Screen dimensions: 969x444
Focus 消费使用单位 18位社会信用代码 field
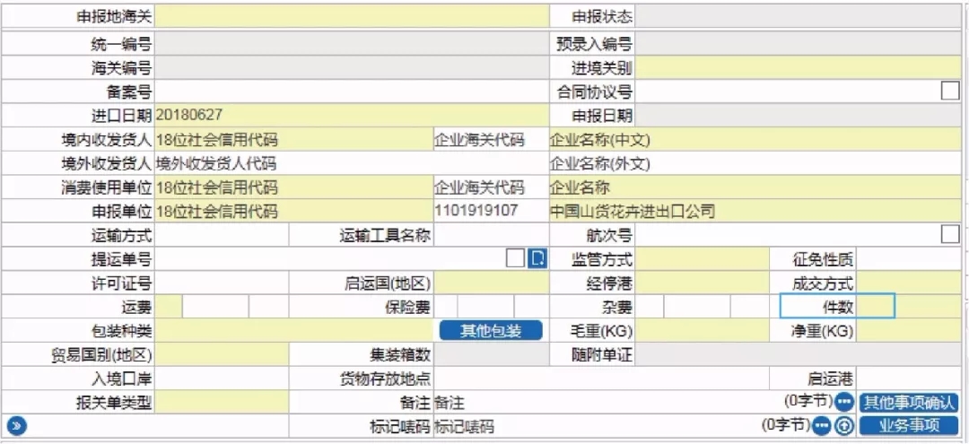click(293, 187)
